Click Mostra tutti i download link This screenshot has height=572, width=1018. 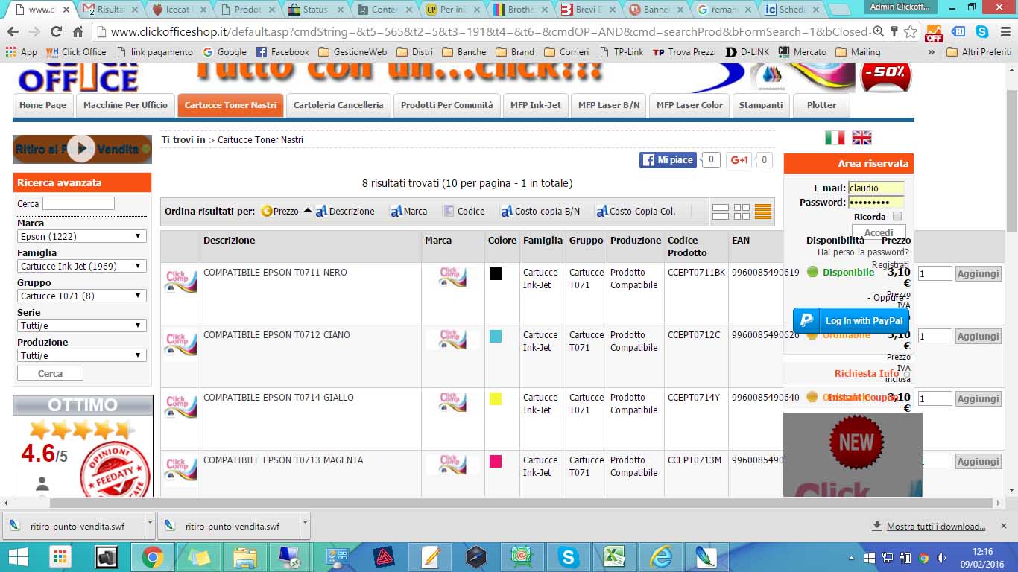pos(936,527)
